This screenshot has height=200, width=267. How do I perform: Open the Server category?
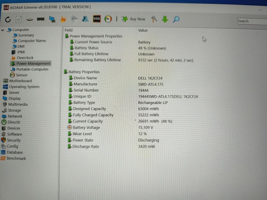[x=11, y=93]
